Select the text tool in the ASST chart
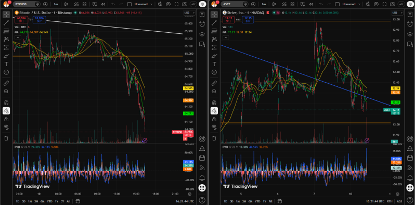 214,64
